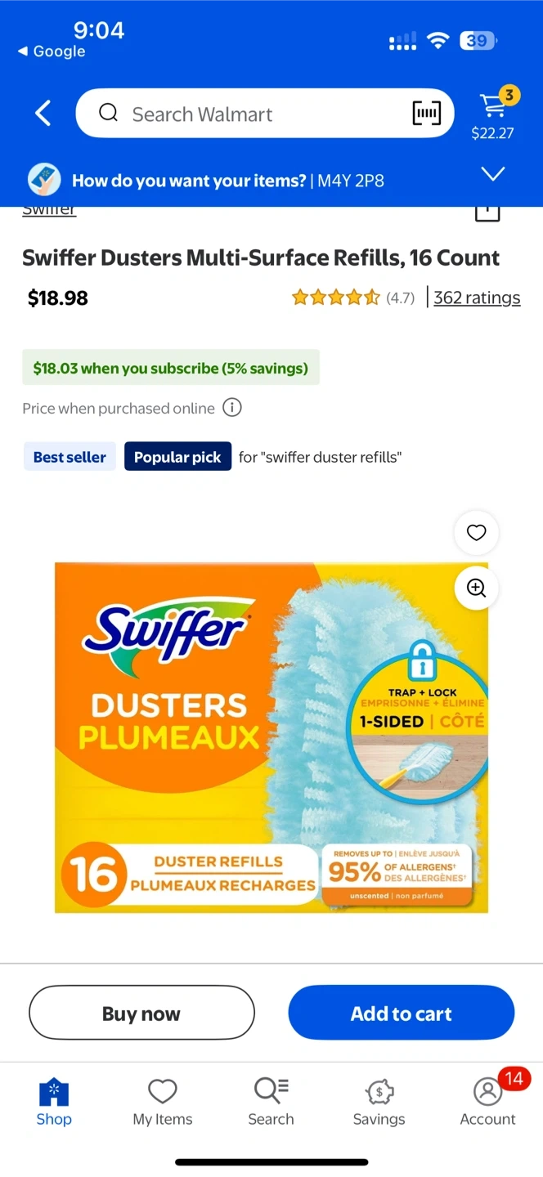
Task: Open the 362 ratings link
Action: 477,298
